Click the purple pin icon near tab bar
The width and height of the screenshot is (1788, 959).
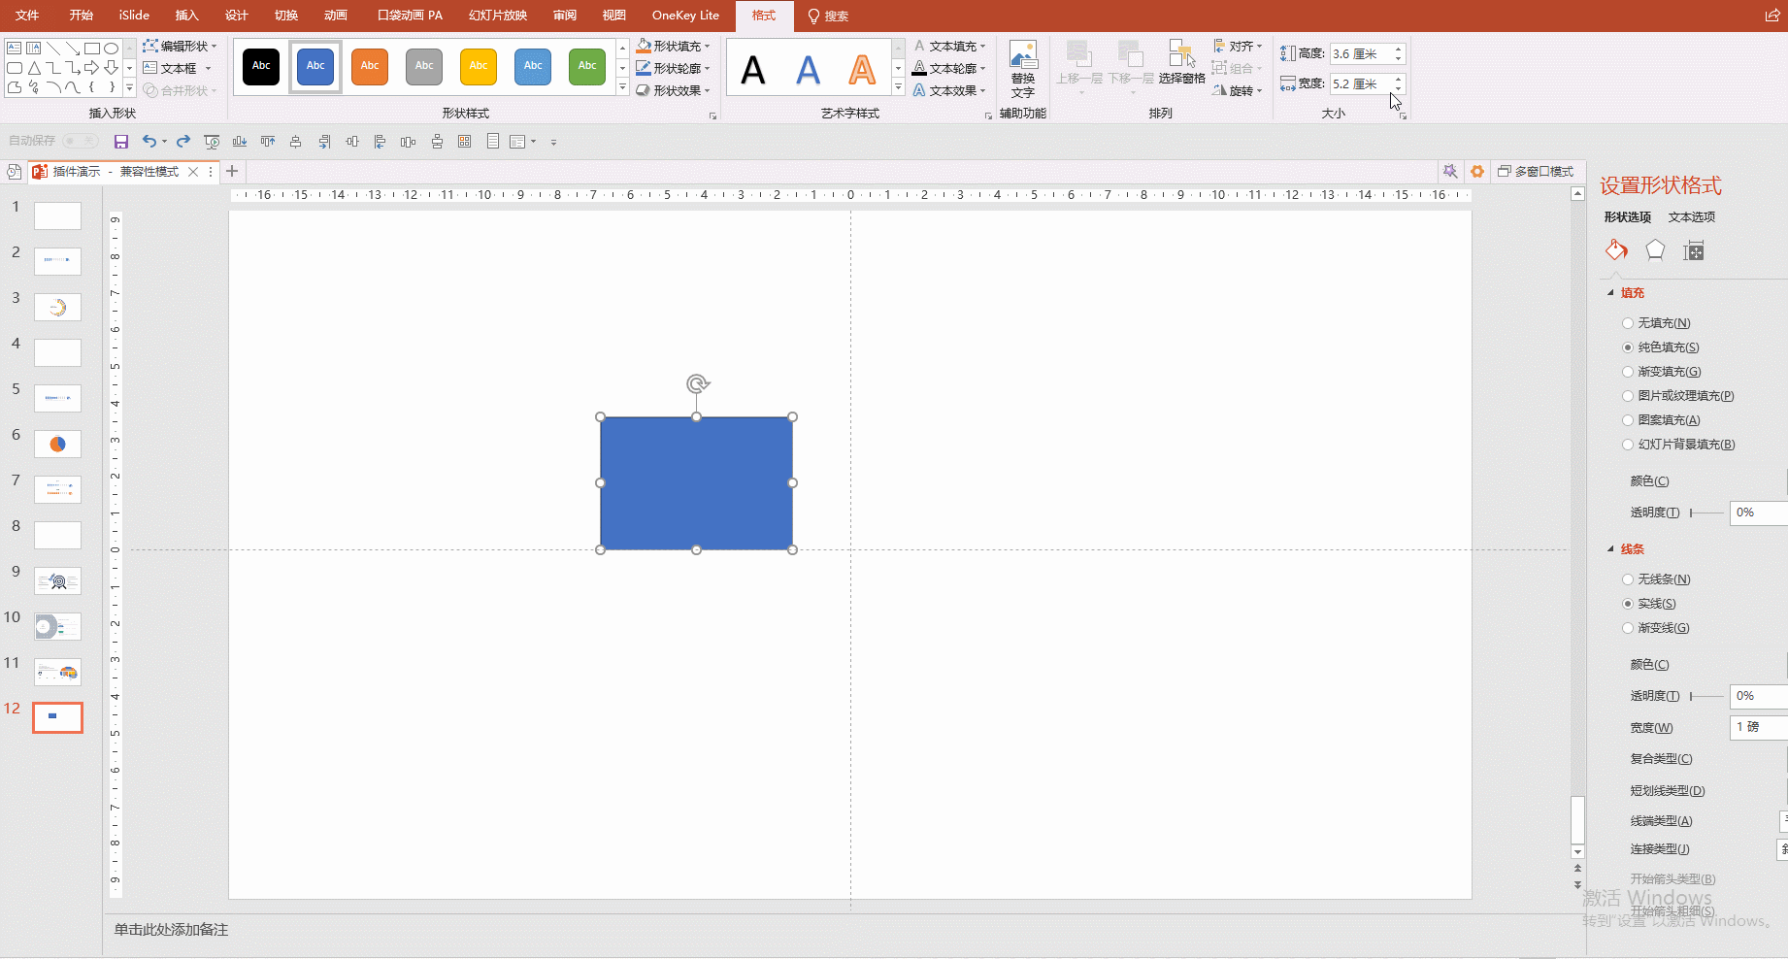[x=1450, y=171]
